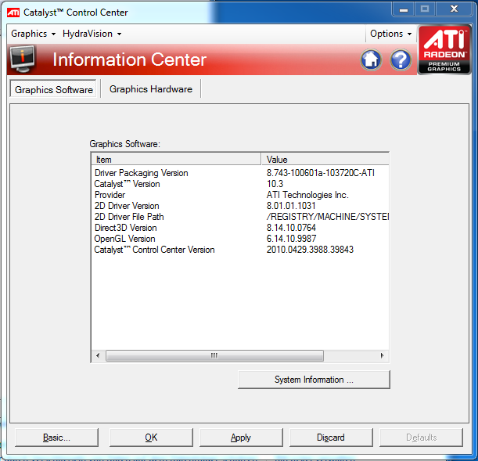Click the value ATI Technologies Inc.

tap(307, 195)
